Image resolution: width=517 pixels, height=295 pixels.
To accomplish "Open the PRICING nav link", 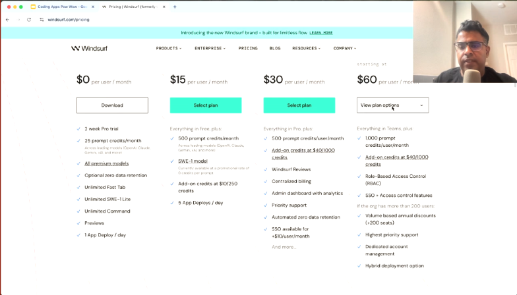I will click(x=248, y=49).
